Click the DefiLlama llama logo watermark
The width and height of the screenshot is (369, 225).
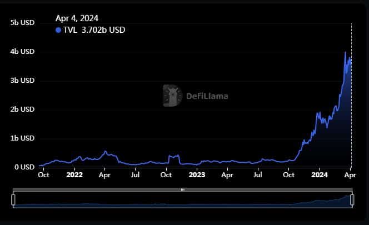172,96
